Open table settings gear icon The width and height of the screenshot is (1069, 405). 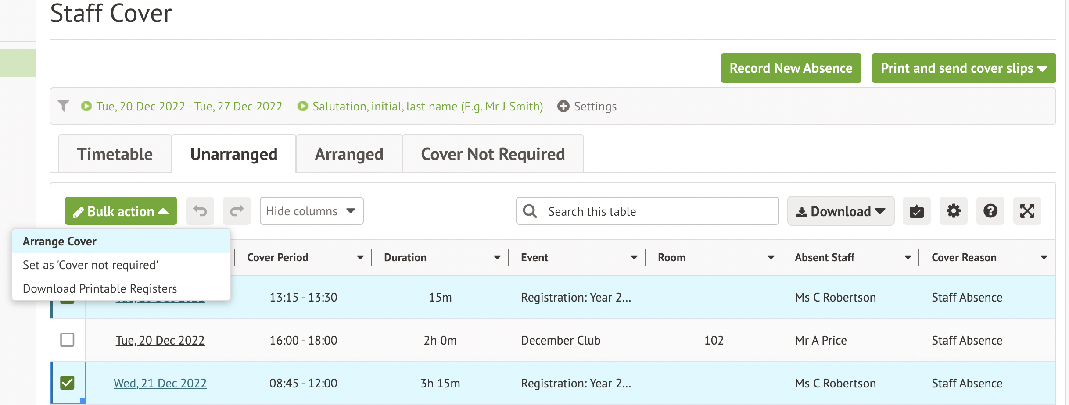pos(953,211)
